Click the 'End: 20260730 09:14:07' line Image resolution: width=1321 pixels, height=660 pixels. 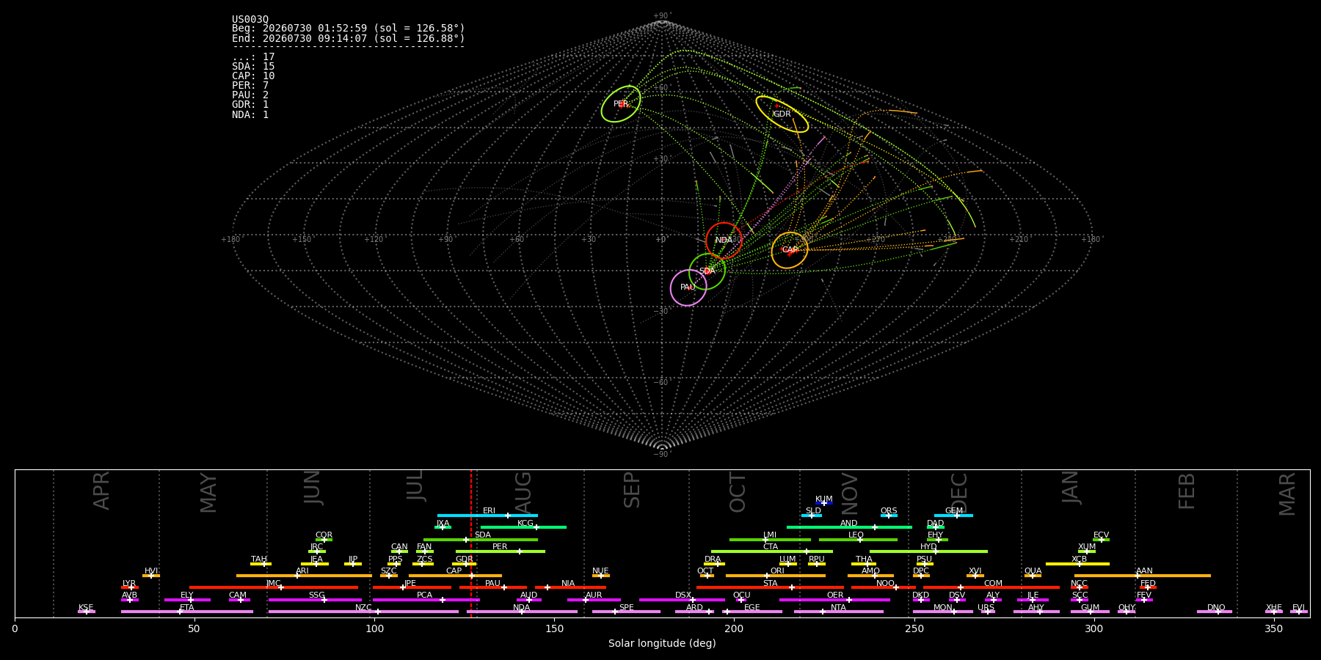[x=349, y=38]
